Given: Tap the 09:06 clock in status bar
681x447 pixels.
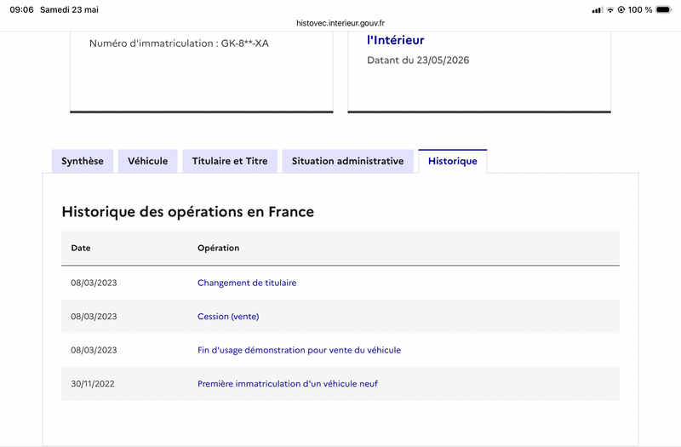Looking at the screenshot, I should tap(22, 9).
